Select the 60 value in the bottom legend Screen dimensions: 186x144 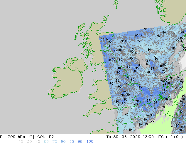[46, 142]
